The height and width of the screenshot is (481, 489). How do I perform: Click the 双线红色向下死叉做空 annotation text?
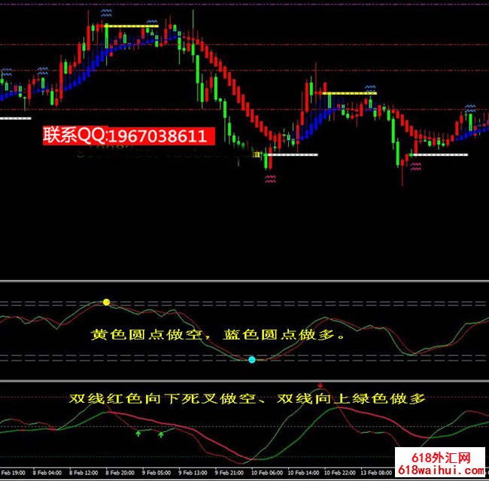pyautogui.click(x=166, y=398)
